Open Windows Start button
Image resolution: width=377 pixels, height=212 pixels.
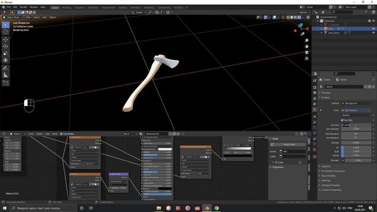coord(4,208)
